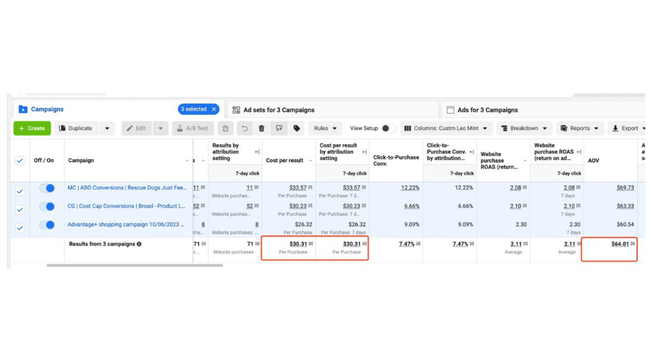Screen dimensions: 651x362
Task: Clear selection with the X on 3 selected
Action: 214,109
